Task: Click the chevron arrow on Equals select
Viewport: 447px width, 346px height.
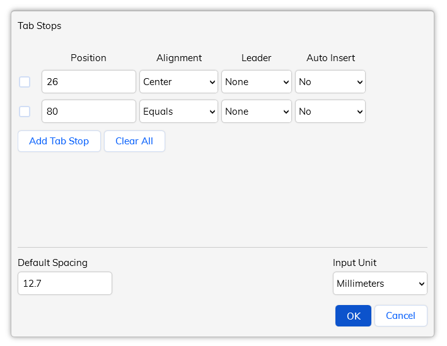Action: 212,112
